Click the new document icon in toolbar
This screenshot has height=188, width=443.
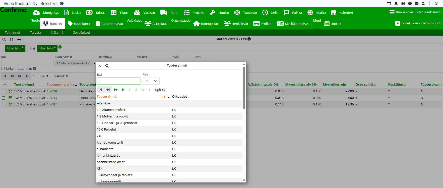12,39
